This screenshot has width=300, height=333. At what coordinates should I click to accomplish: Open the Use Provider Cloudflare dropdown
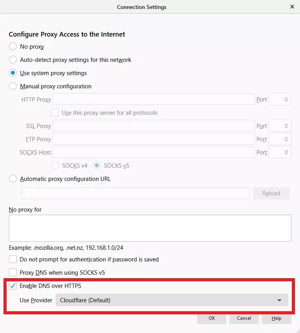171,300
